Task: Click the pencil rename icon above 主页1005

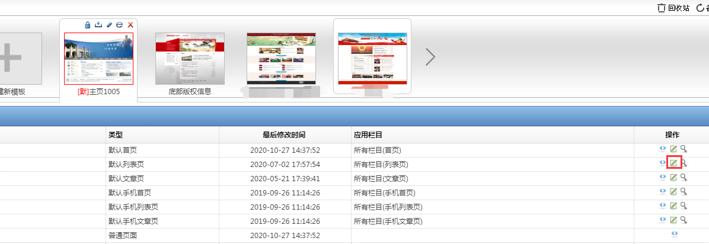Action: pyautogui.click(x=109, y=25)
